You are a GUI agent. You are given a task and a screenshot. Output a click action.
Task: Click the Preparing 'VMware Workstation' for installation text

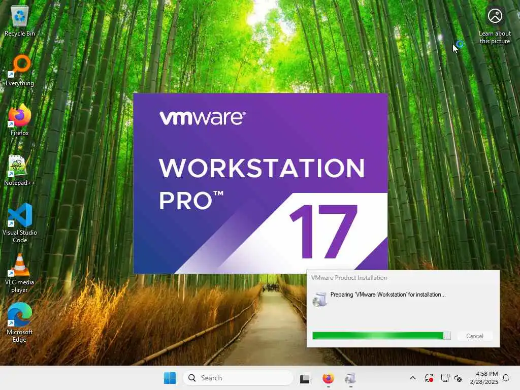point(388,295)
